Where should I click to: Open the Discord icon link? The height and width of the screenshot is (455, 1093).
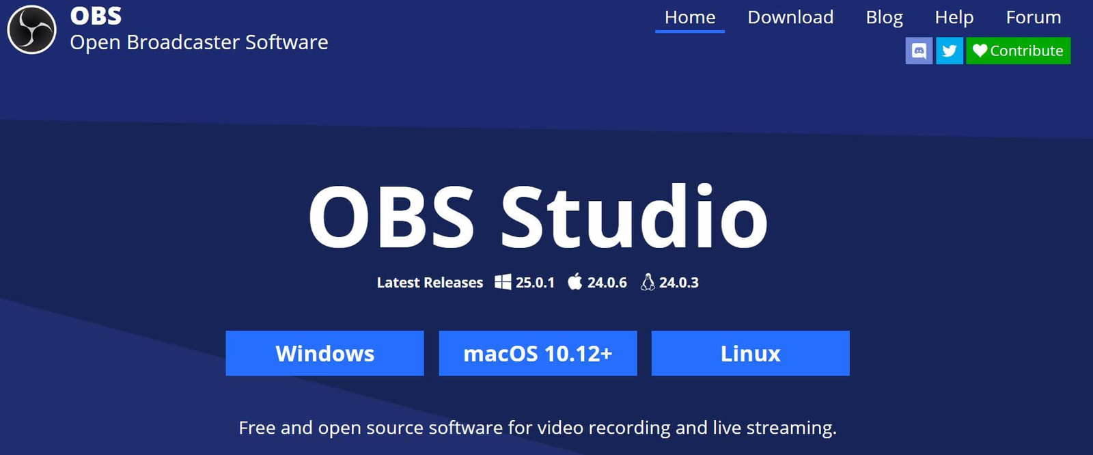(x=919, y=51)
